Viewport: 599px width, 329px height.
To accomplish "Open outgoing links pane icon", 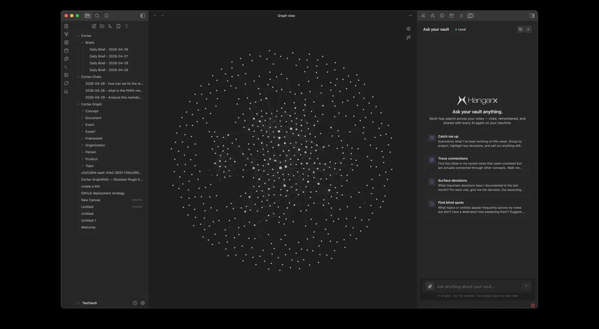I will [432, 16].
